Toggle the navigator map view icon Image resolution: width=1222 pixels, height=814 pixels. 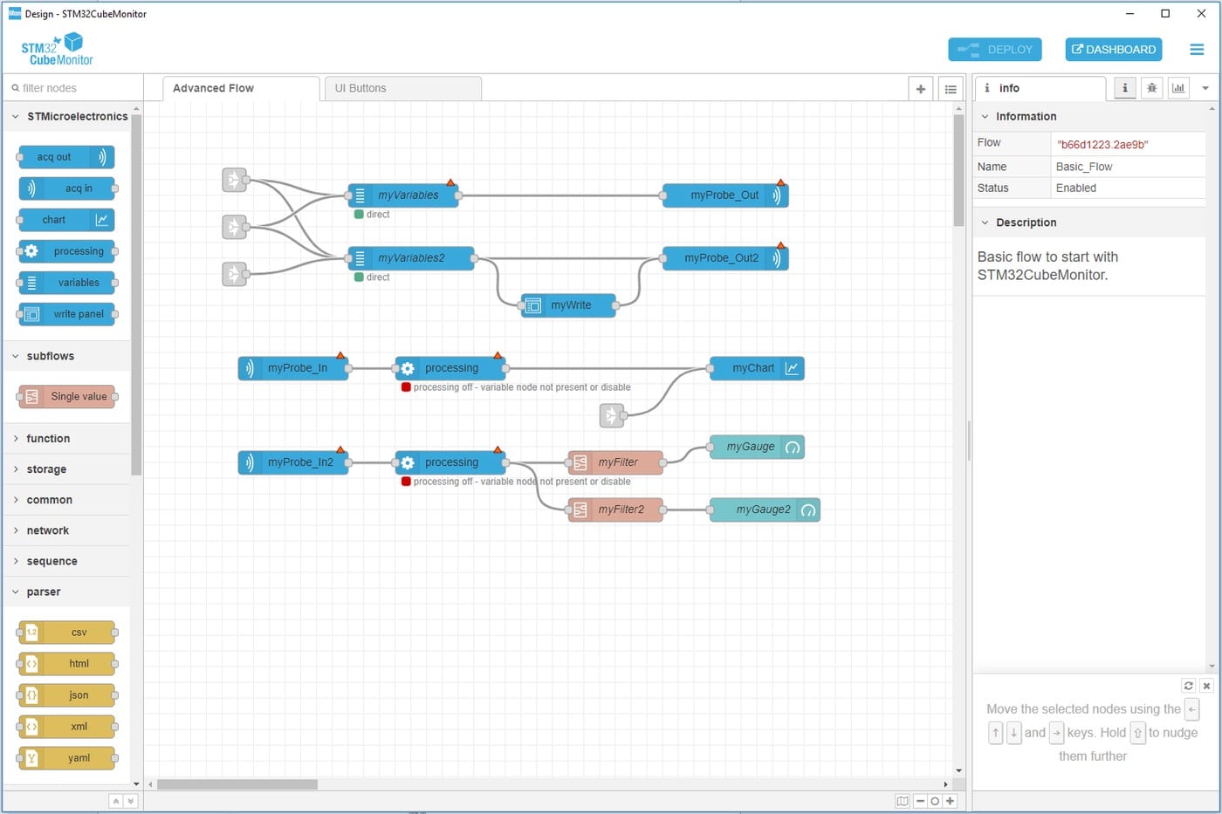tap(903, 801)
